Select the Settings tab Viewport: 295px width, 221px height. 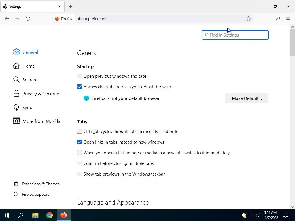point(32,6)
